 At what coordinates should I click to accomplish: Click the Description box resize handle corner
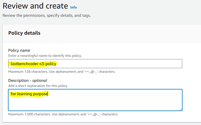181,109
